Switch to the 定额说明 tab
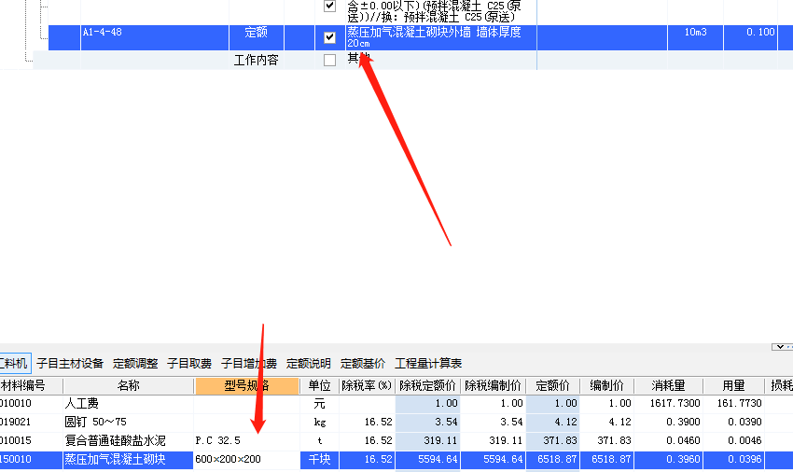The height and width of the screenshot is (472, 793). (309, 363)
